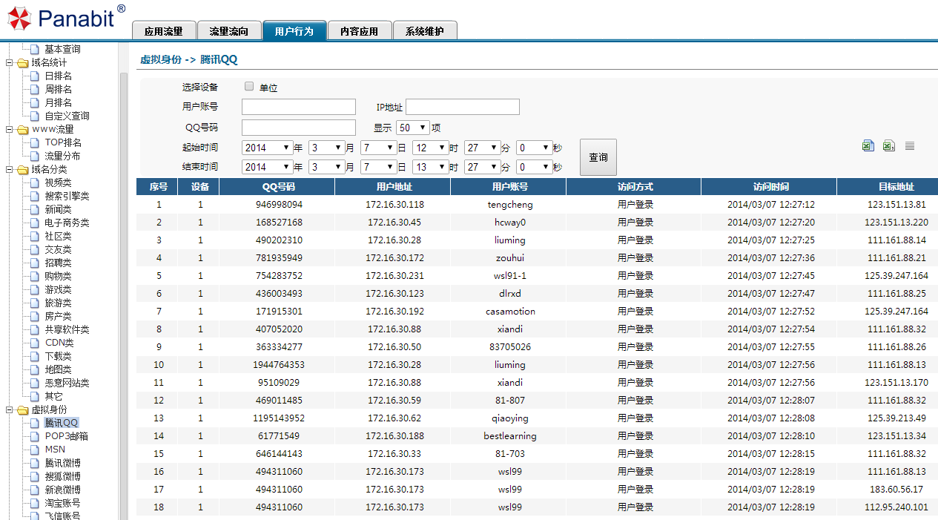The width and height of the screenshot is (938, 520).
Task: Select the 用户行为 tab
Action: click(294, 30)
